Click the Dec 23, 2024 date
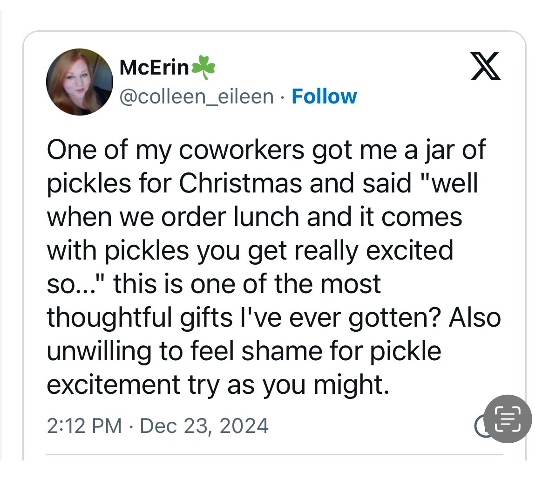549x494 pixels. [204, 426]
